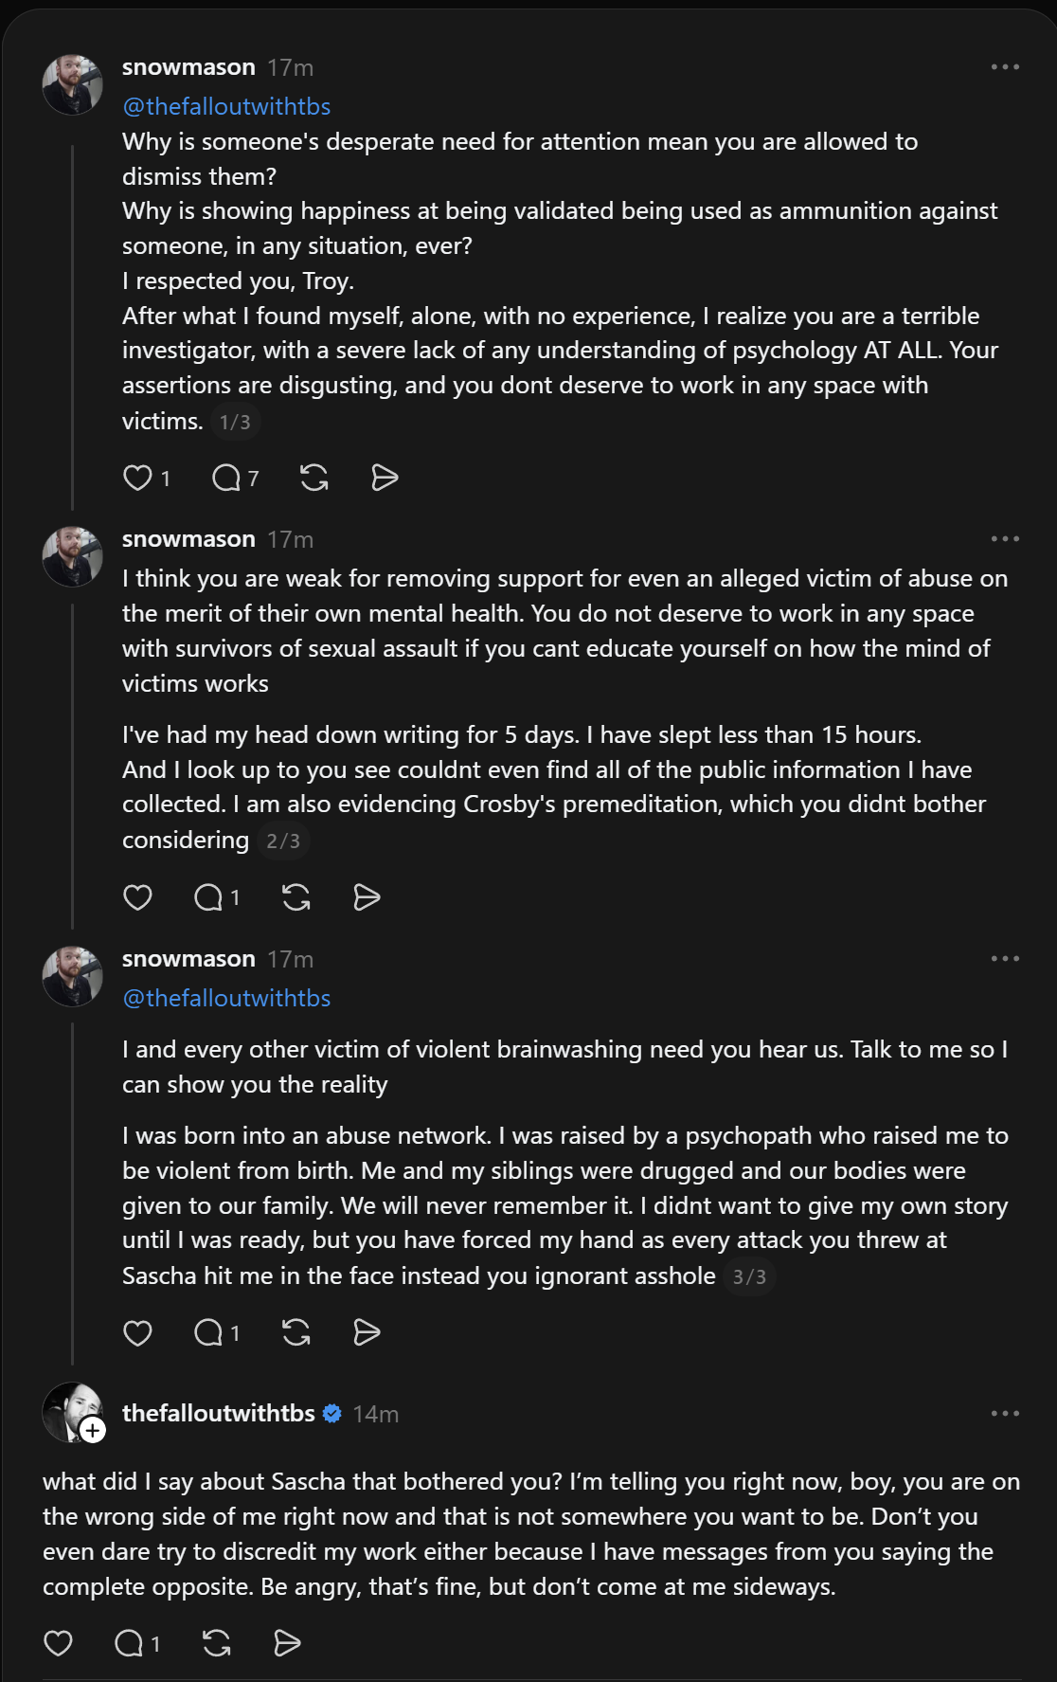Like the 2/3 snowmason post
The image size is (1057, 1682).
138,897
